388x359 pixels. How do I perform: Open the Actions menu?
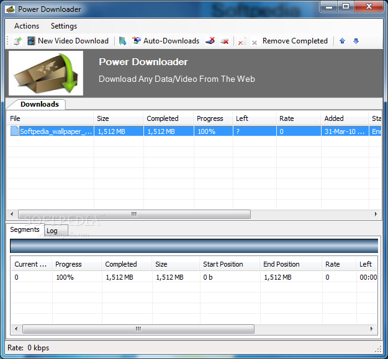pyautogui.click(x=27, y=26)
